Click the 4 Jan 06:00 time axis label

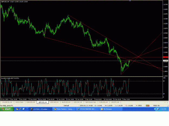(x=51, y=99)
